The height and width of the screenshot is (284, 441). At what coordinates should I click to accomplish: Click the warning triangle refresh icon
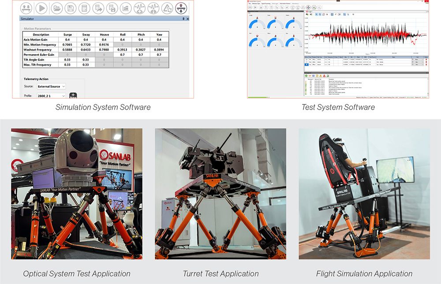click(167, 8)
